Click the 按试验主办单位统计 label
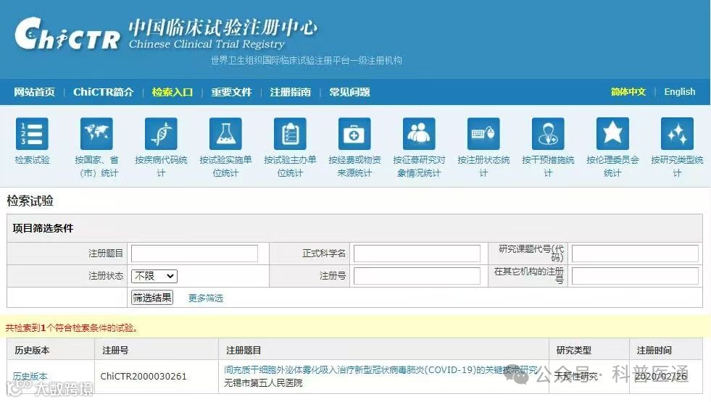Viewport: 711px width, 402px height. coord(290,167)
